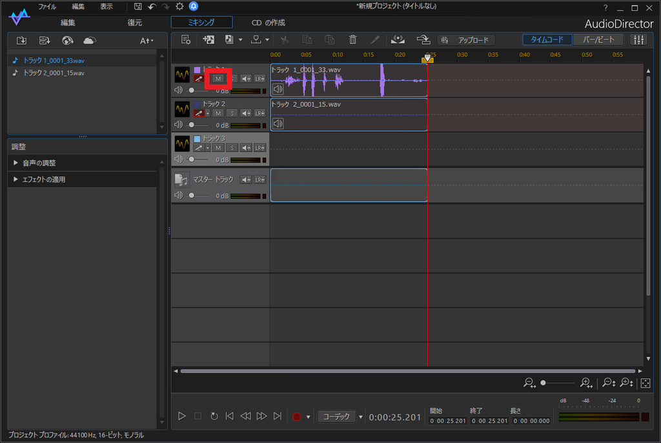Click the horizontal zoom out magnifier
Screen dimensions: 661x443
[x=529, y=383]
